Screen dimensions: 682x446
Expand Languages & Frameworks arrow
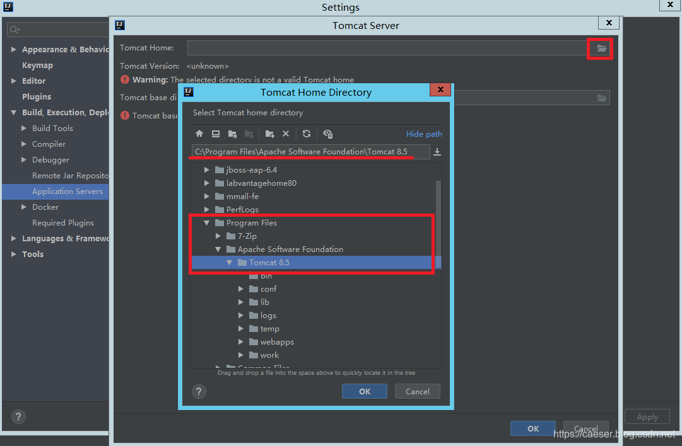point(13,238)
